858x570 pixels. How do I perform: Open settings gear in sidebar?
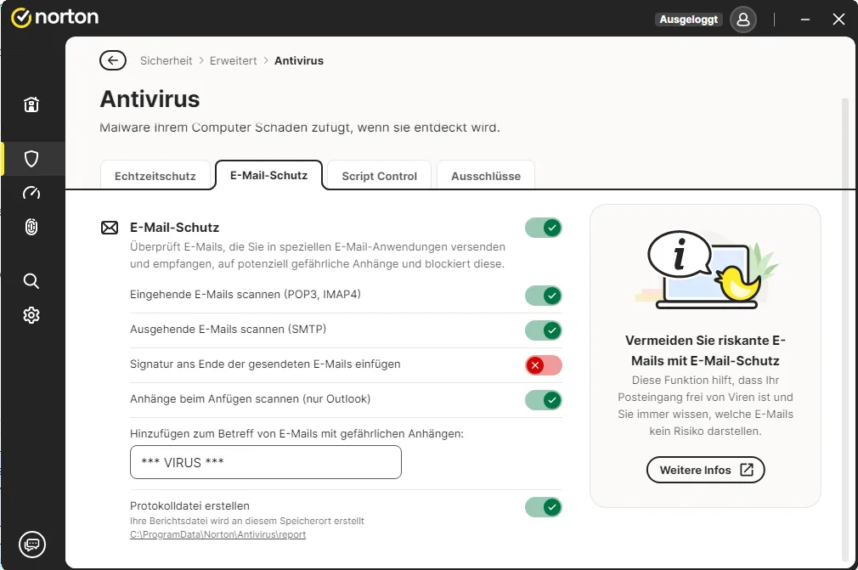[31, 315]
